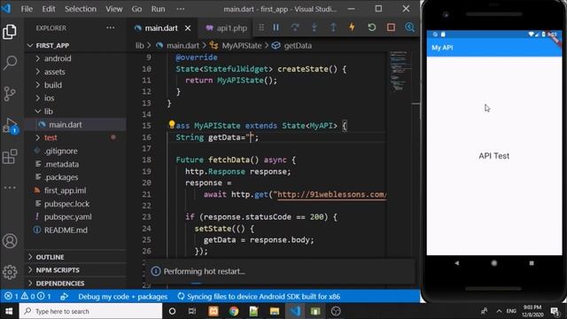
Task: Open the View menu
Action: click(x=114, y=9)
